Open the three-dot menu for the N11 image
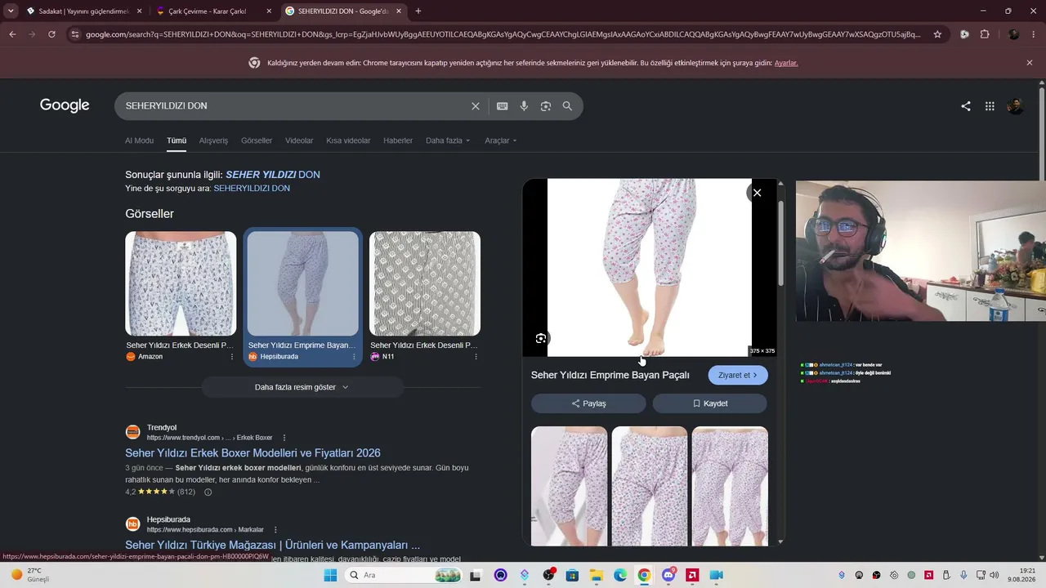Screen dimensions: 1046x588 click(x=476, y=357)
